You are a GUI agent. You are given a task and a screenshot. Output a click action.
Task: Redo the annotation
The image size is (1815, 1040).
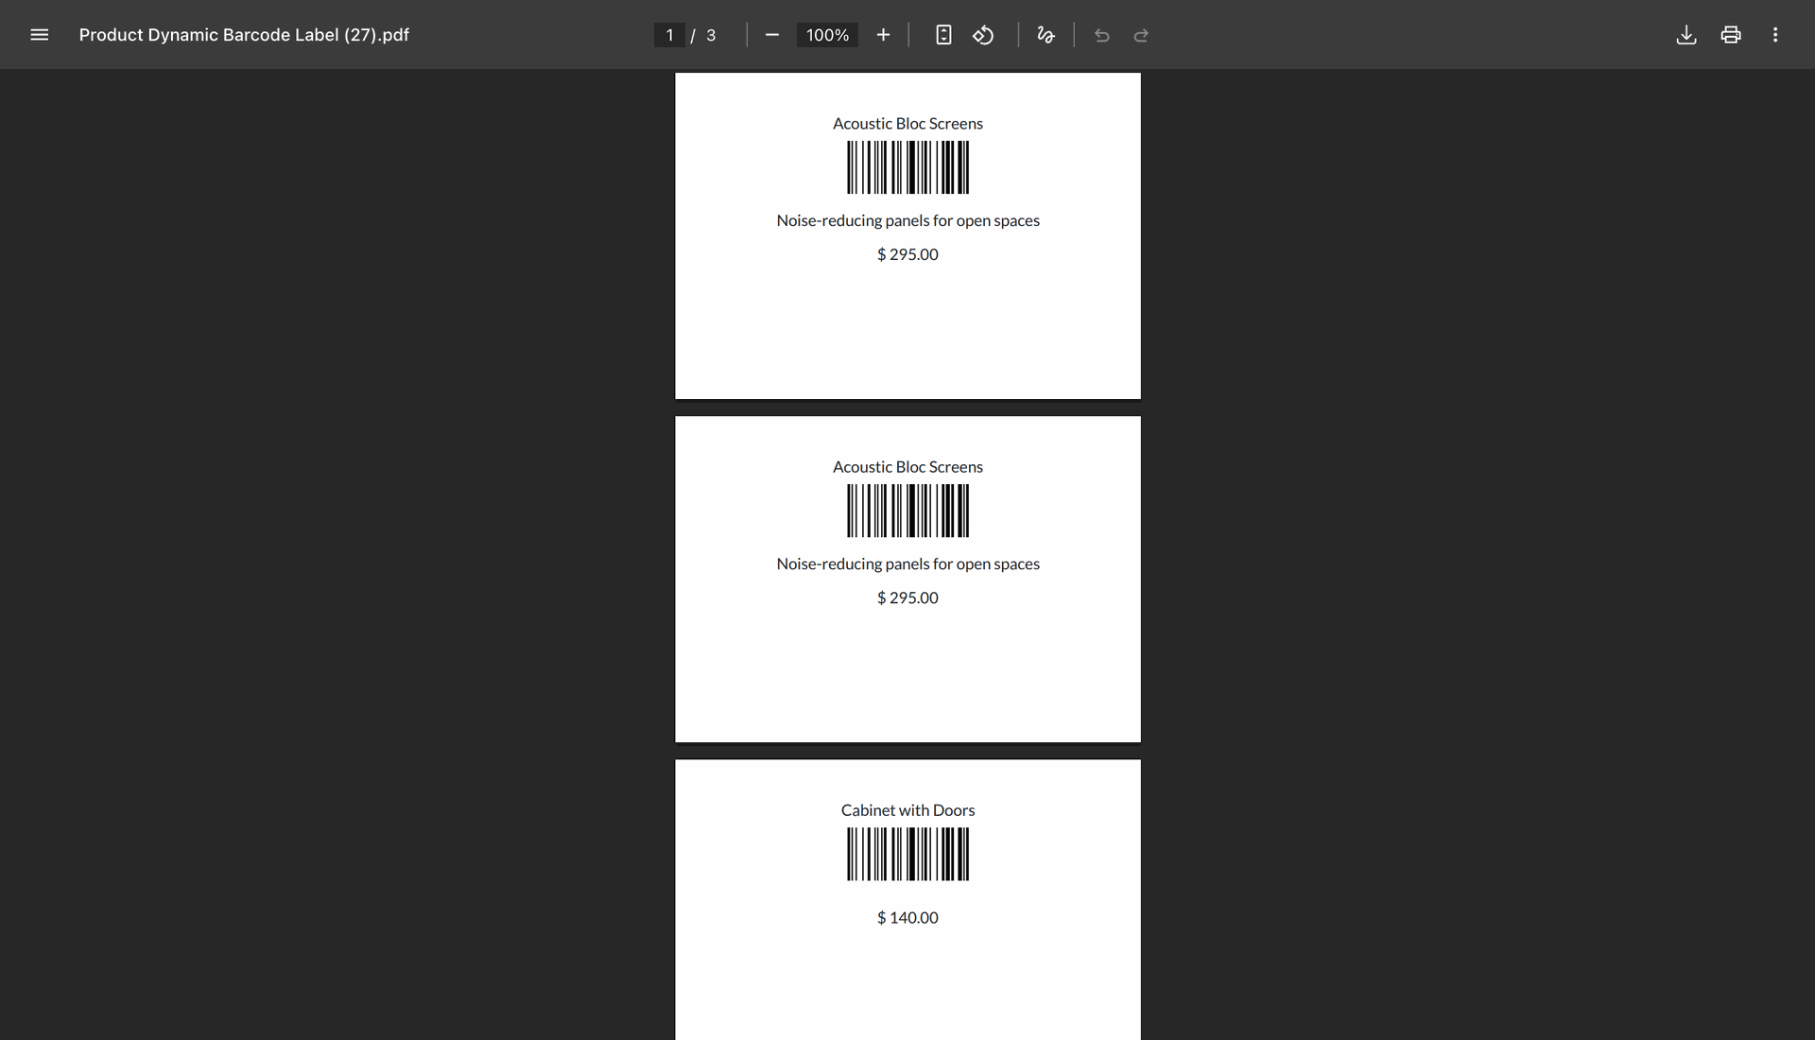1141,35
